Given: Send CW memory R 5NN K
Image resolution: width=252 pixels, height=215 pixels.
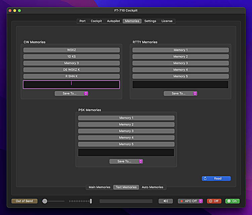Looking at the screenshot, I should pyautogui.click(x=72, y=76).
